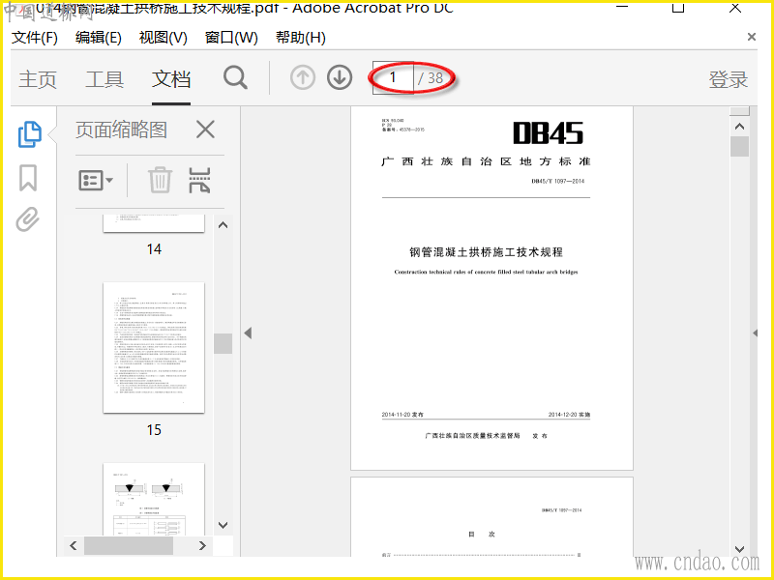Image resolution: width=774 pixels, height=580 pixels.
Task: Click the delete pages trash icon
Action: [x=160, y=180]
